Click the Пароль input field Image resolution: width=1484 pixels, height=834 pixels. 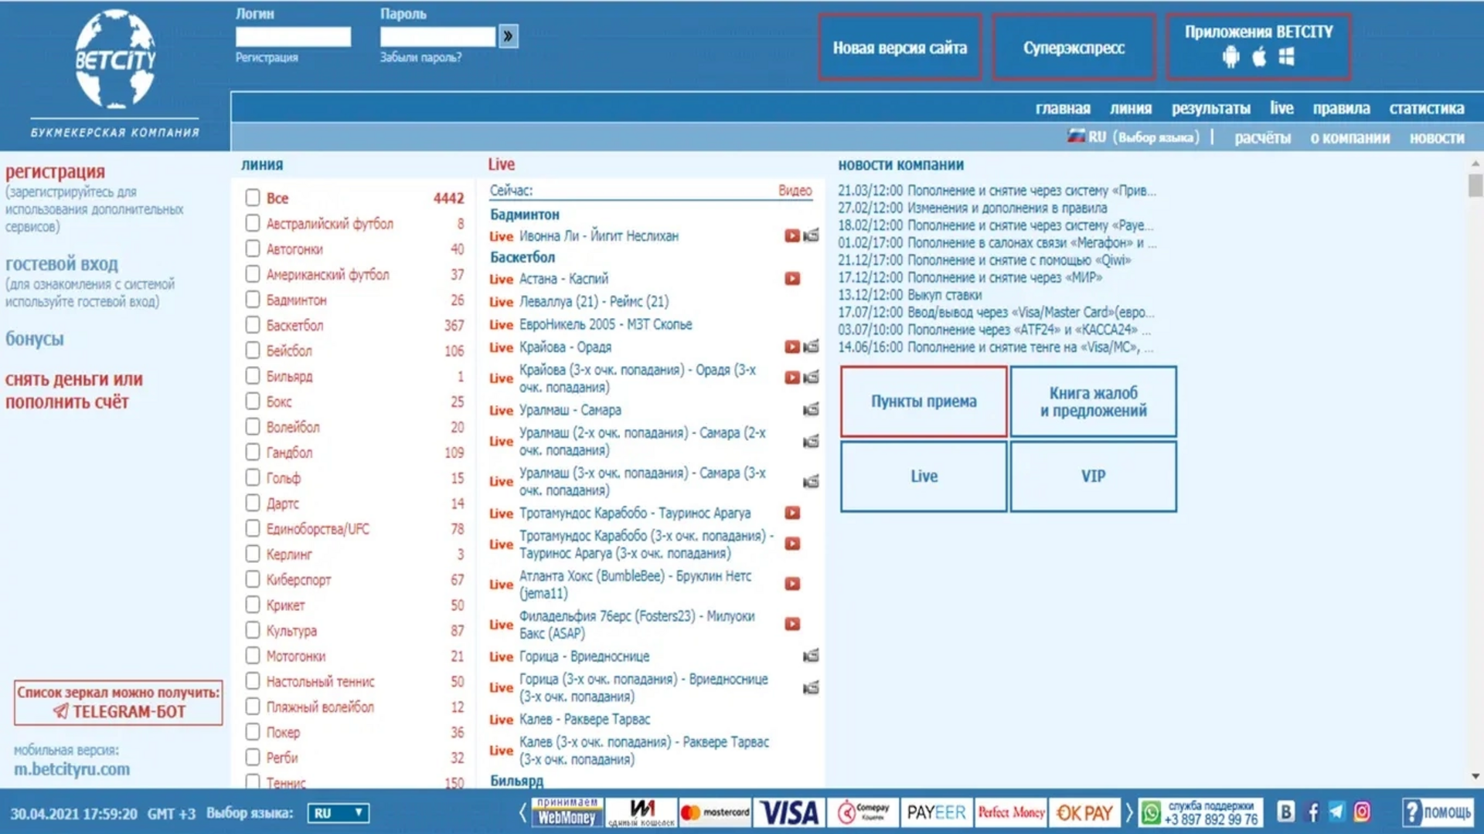click(437, 36)
